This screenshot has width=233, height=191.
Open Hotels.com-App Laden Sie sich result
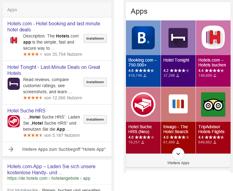(x=51, y=169)
